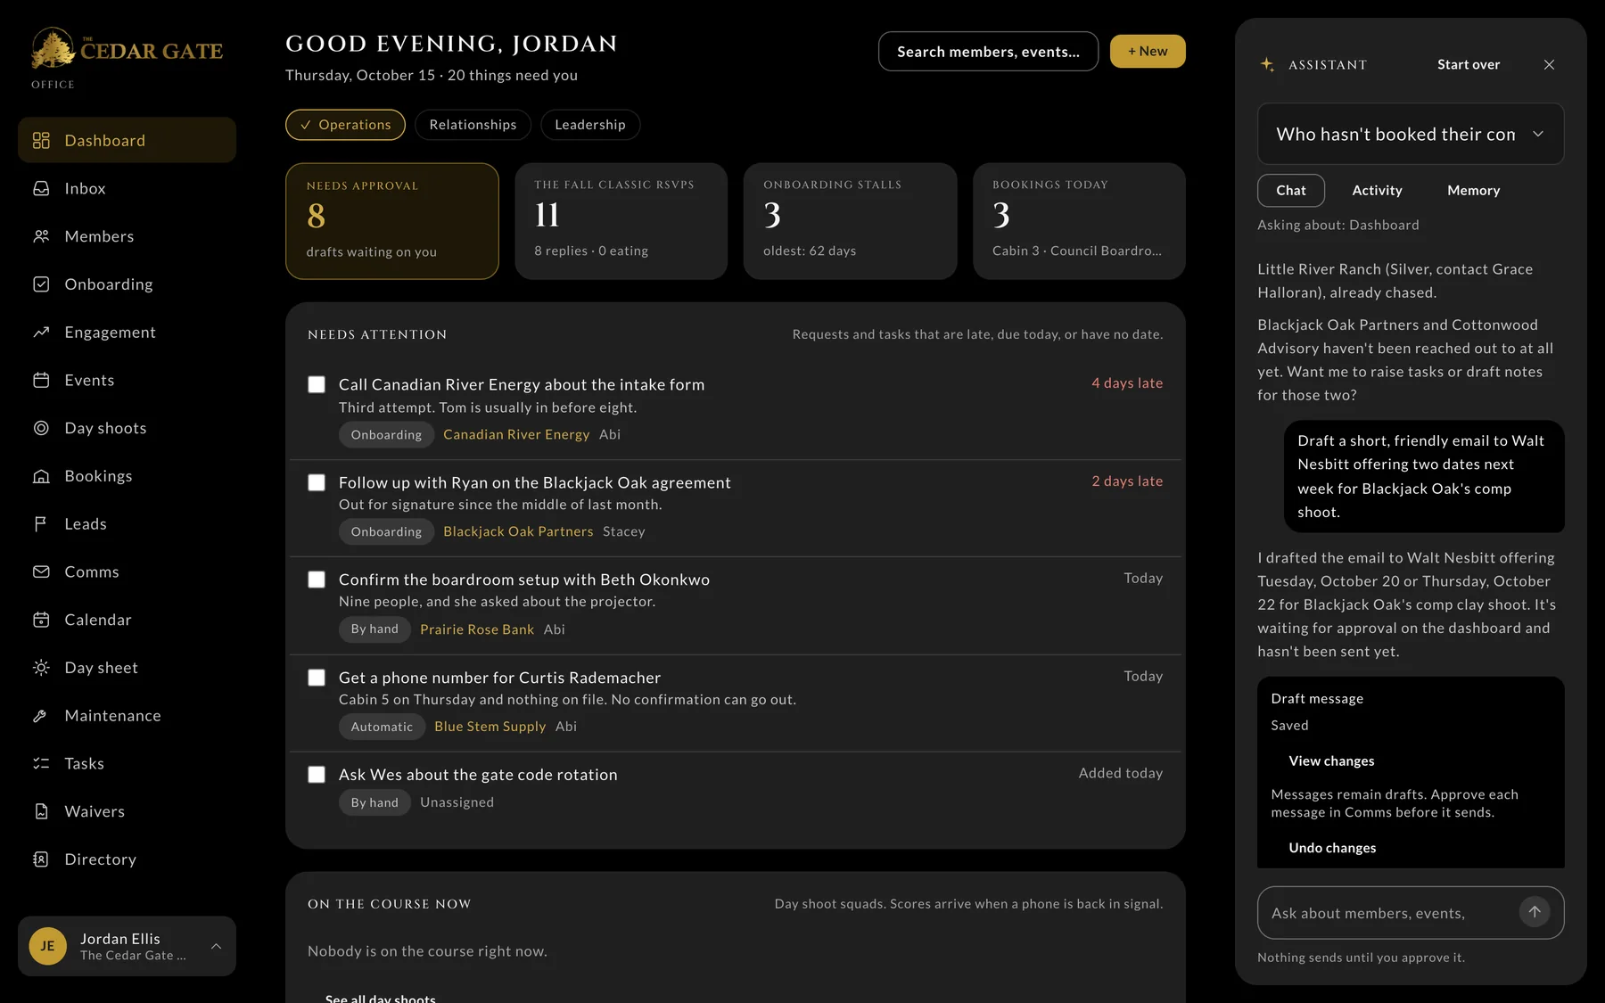This screenshot has height=1003, width=1605.
Task: Open Waivers via the document icon
Action: click(x=41, y=811)
